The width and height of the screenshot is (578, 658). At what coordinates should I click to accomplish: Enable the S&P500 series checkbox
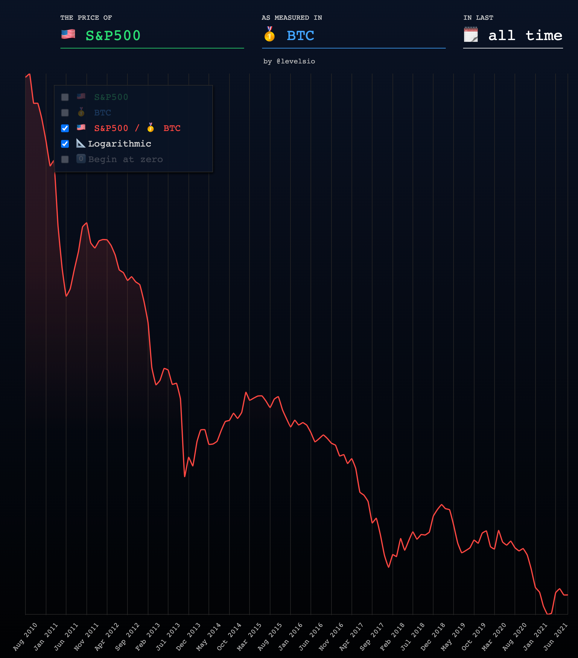click(x=65, y=97)
